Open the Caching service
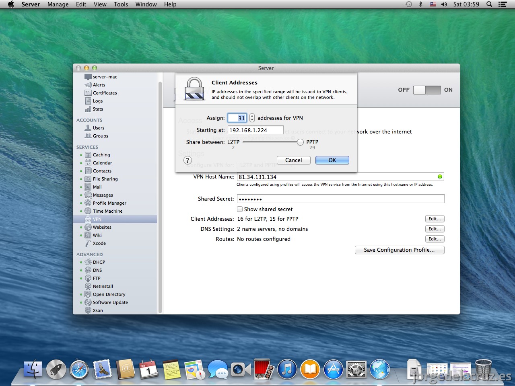 [97, 155]
